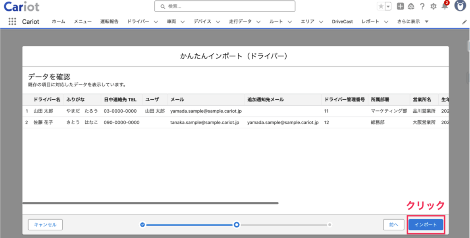
Task: Click the 品川営業所 cell
Action: 424,111
